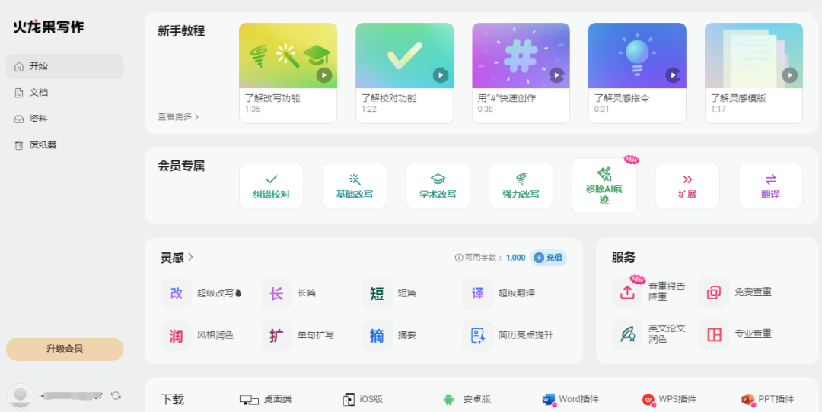The width and height of the screenshot is (822, 412).
Task: Open the 开始 home section
Action: pos(65,66)
